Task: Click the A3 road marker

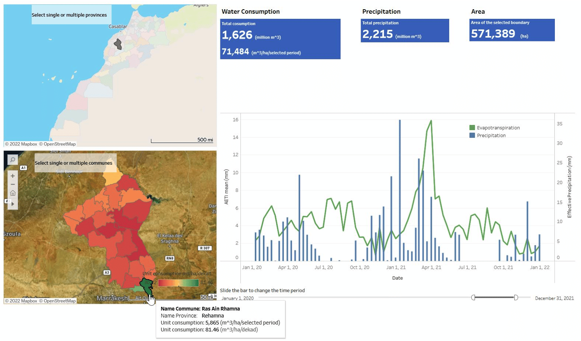Action: [x=107, y=272]
